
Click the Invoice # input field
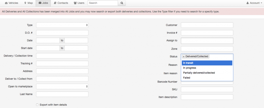click(x=207, y=33)
